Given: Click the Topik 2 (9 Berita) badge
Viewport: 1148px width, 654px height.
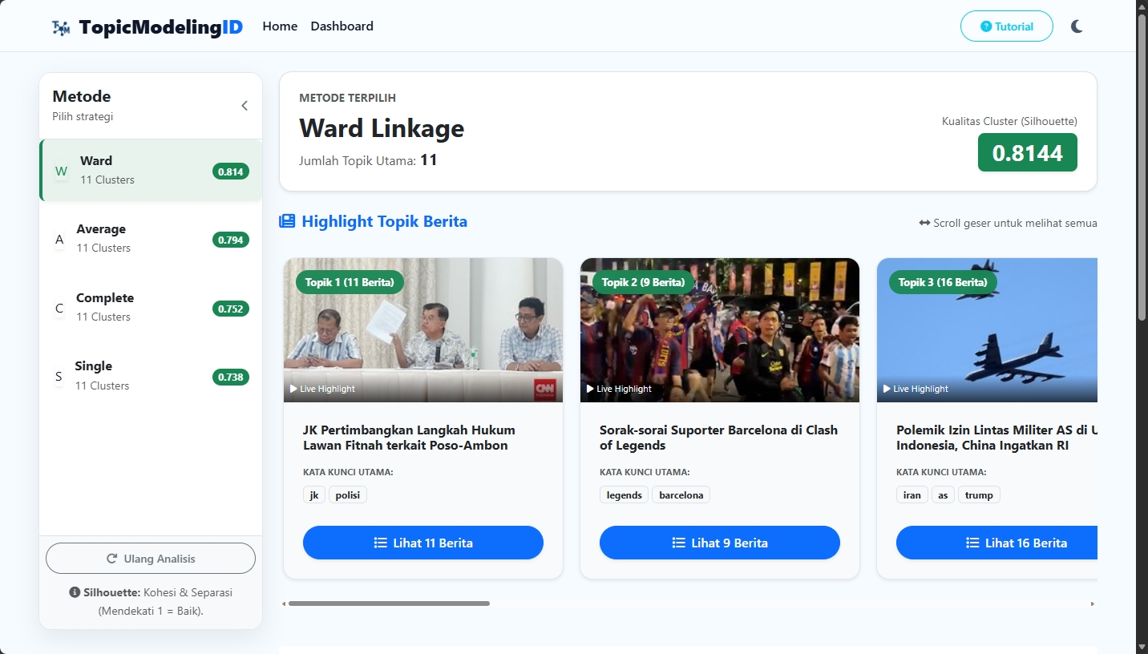Looking at the screenshot, I should pos(643,282).
